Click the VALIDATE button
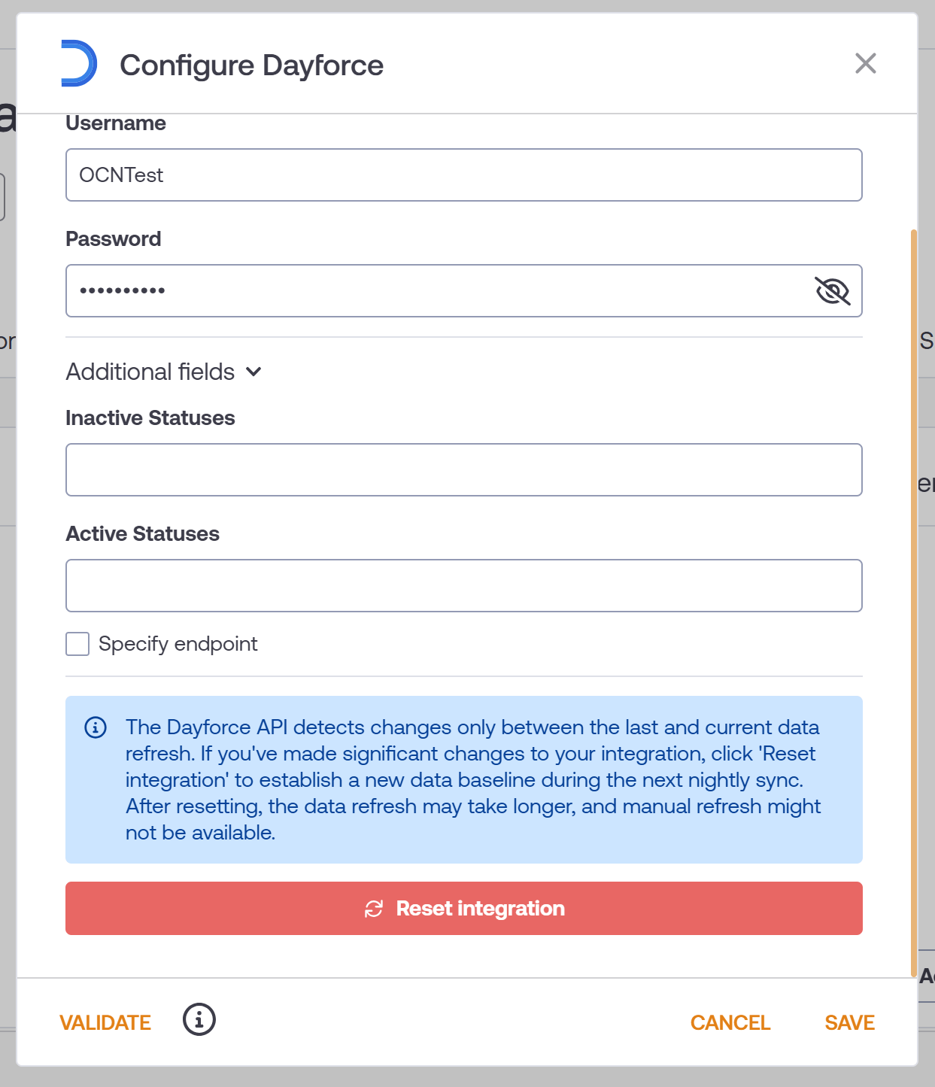 105,1023
